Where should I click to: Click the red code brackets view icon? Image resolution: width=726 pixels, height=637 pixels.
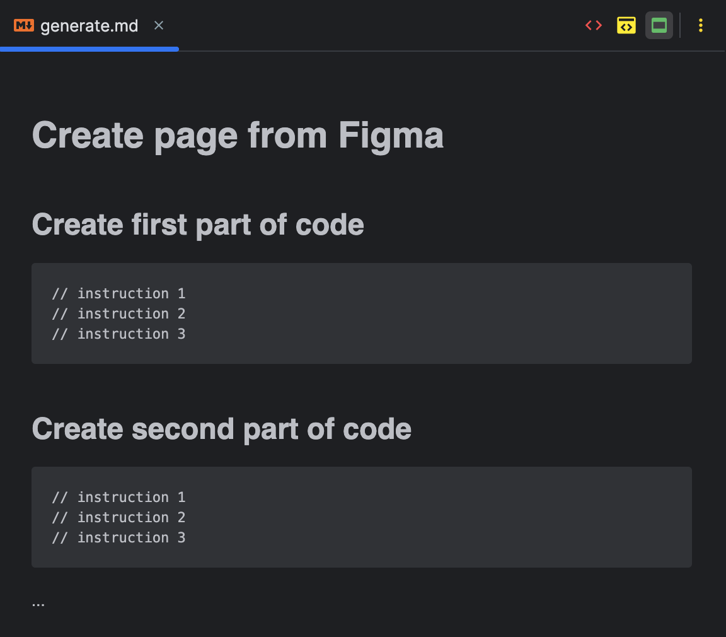pyautogui.click(x=593, y=25)
